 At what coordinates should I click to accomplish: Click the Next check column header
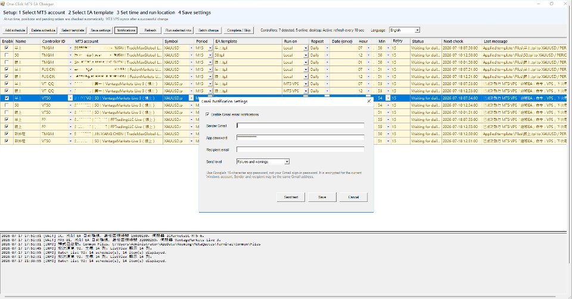[461, 41]
